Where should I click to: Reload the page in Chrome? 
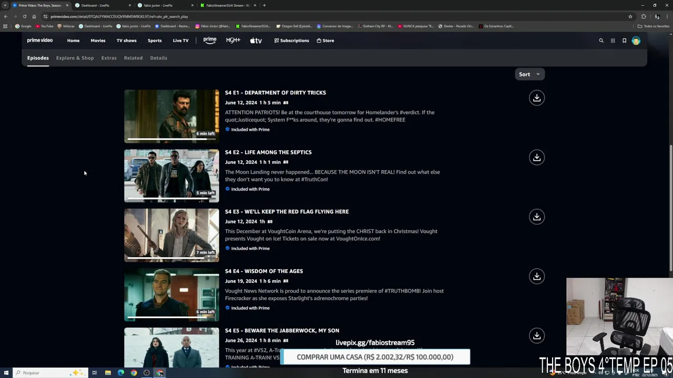[x=24, y=16]
